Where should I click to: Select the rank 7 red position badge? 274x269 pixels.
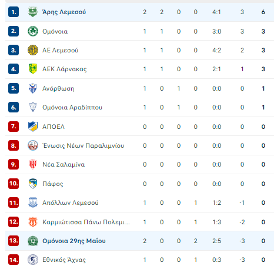pos(14,127)
